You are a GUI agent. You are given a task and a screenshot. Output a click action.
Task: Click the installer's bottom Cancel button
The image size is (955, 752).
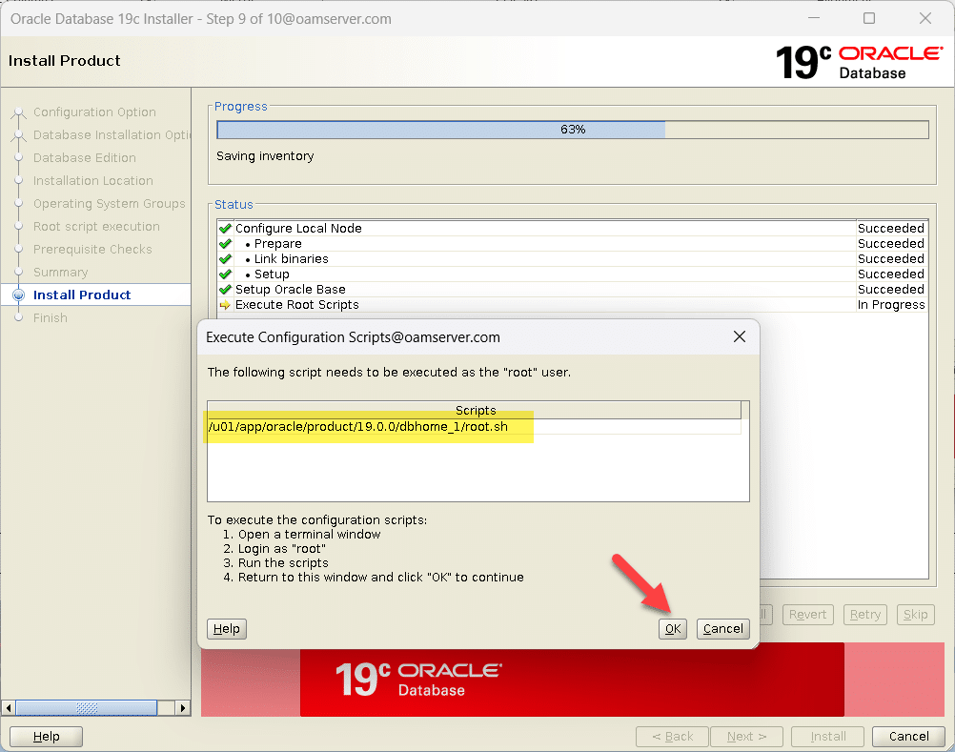point(908,736)
